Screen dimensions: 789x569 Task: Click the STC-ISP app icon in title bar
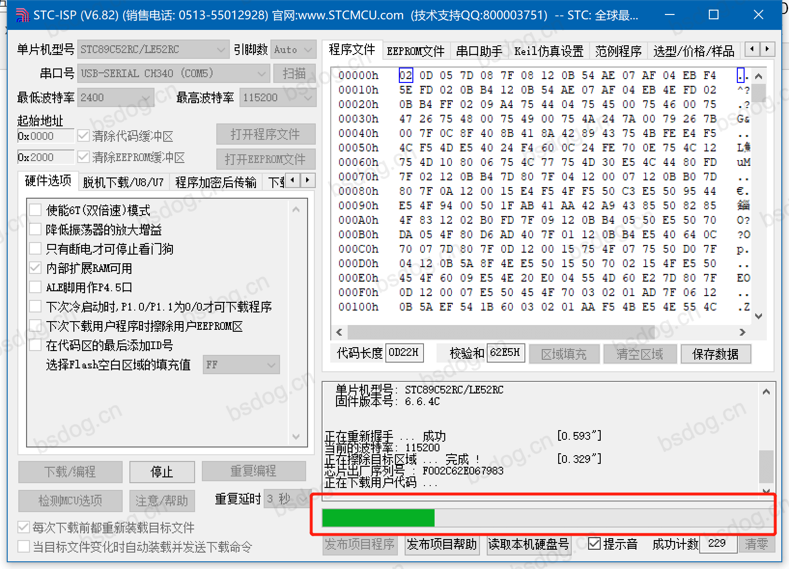click(x=22, y=15)
